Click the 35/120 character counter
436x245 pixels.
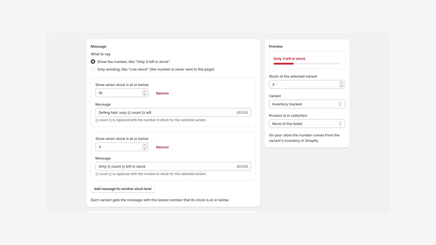242,113
